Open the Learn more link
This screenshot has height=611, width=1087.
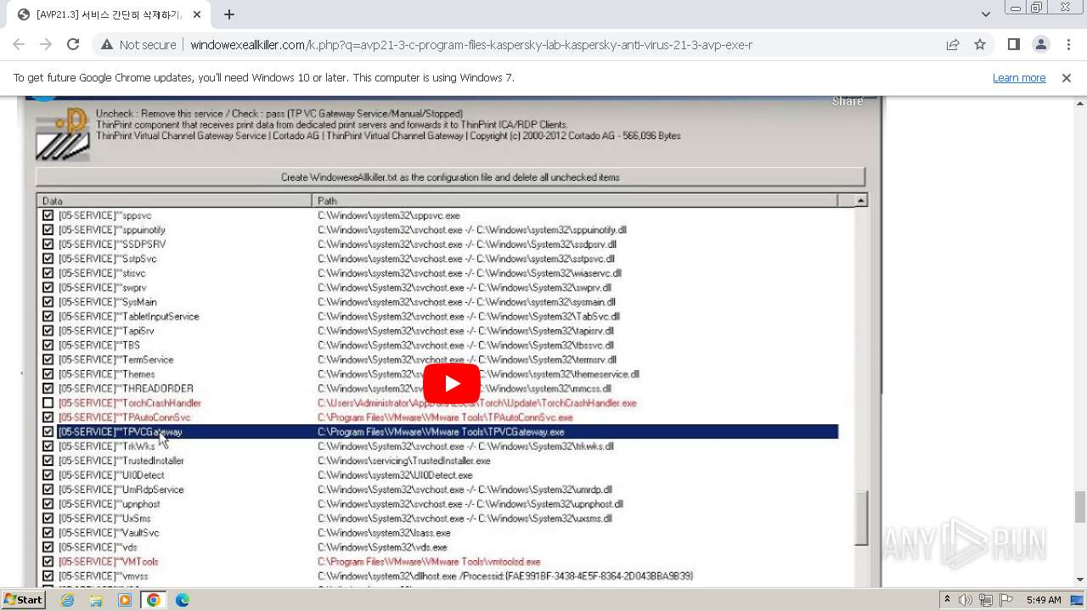[x=1019, y=78]
